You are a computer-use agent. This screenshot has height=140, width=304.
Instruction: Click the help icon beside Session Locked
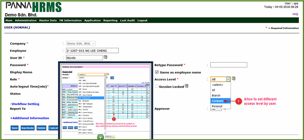coord(187,86)
